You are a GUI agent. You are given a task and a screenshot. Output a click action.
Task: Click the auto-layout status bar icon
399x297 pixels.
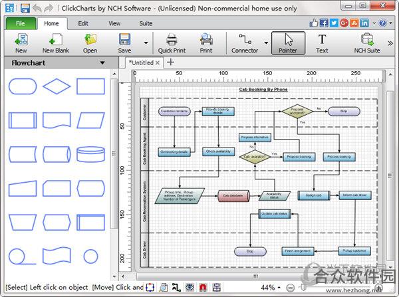tap(216, 287)
